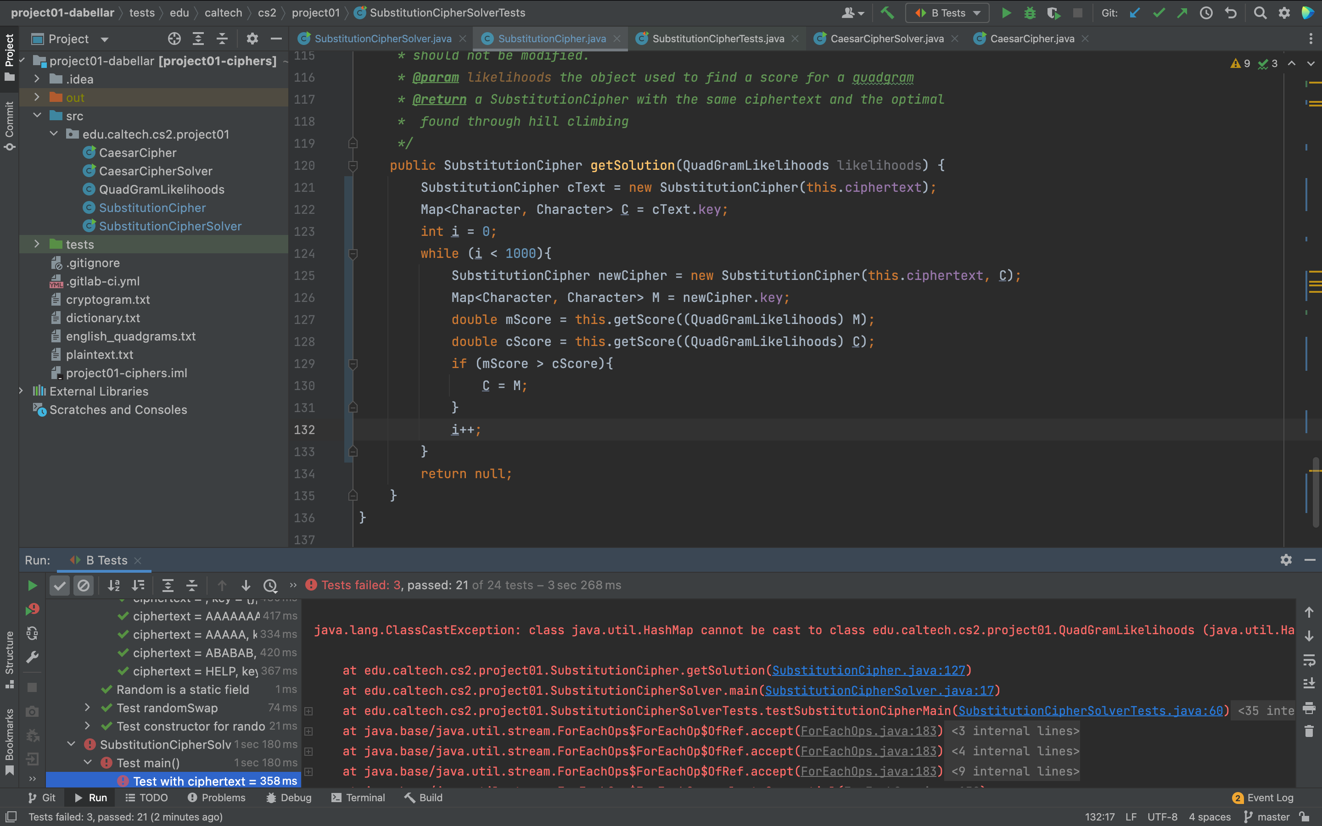Open QuadGramLikelihoods class in Project tree

(x=161, y=190)
